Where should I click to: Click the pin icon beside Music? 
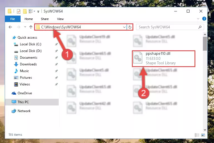click(x=56, y=71)
